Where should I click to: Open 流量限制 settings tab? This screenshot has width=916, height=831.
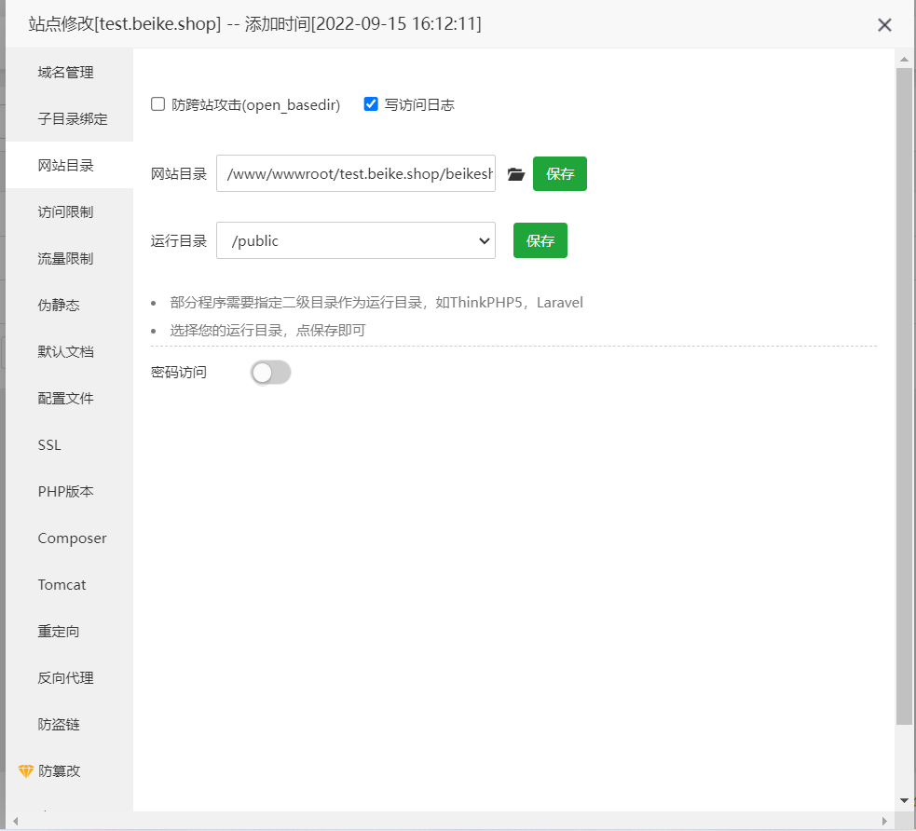(x=70, y=259)
